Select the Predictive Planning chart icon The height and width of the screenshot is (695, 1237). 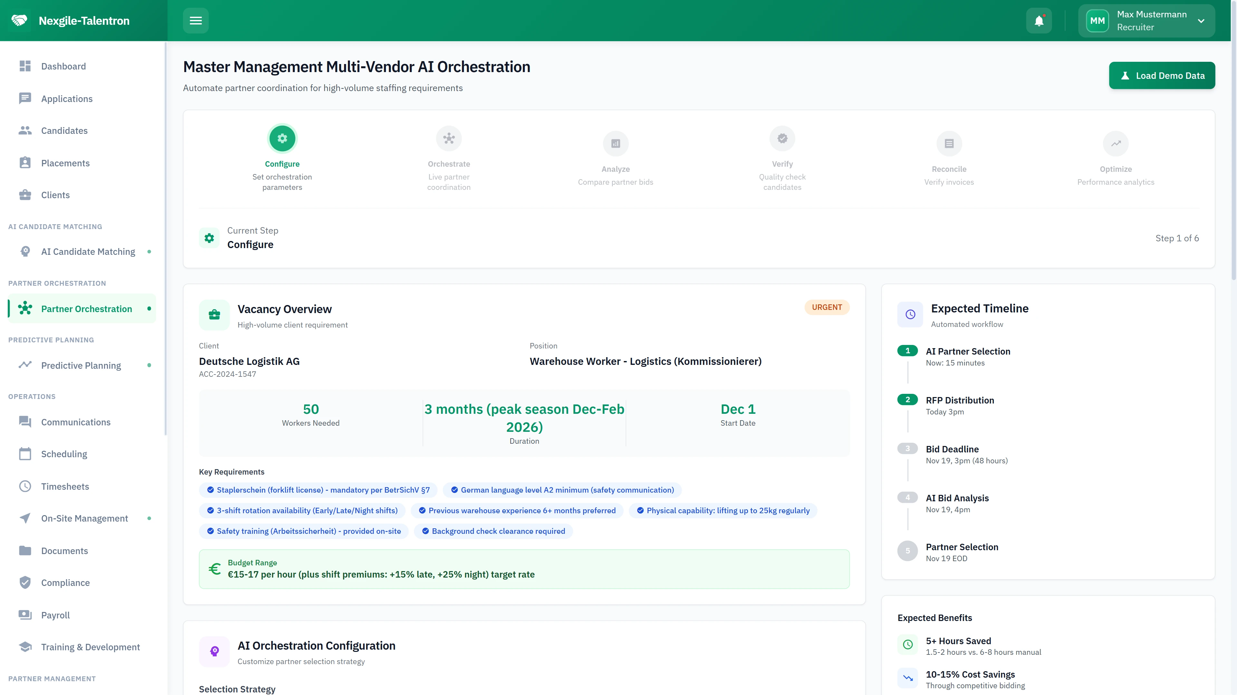pyautogui.click(x=25, y=365)
